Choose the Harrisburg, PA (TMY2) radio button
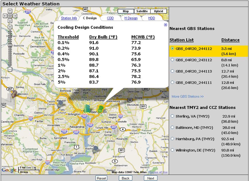Screen dimensions: 249x181 (172, 139)
